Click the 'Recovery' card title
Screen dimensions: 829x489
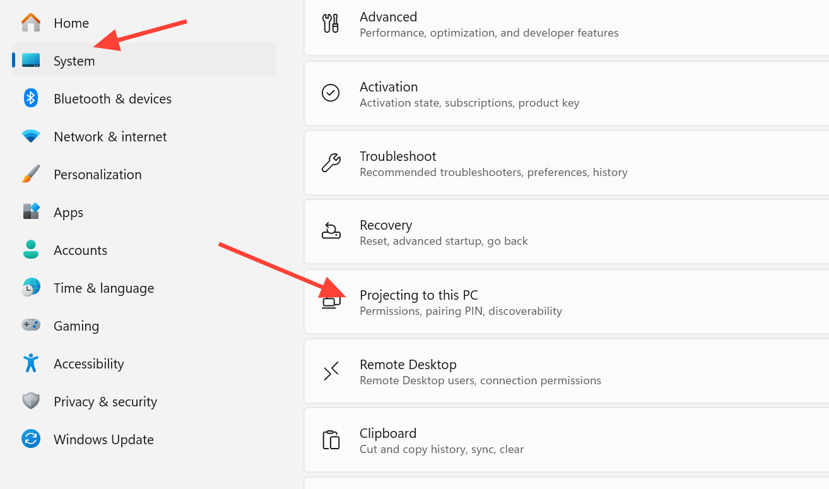point(386,225)
